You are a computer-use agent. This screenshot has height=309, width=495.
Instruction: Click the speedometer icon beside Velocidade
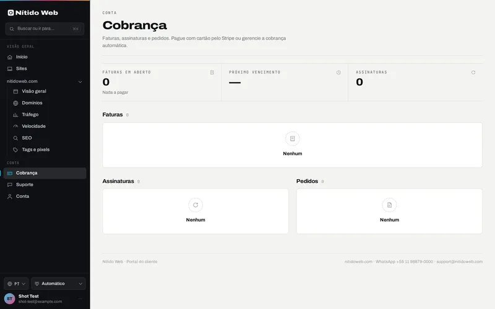tap(15, 127)
